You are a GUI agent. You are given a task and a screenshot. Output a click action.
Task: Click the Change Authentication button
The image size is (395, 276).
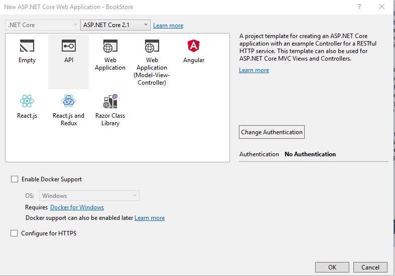coord(272,132)
